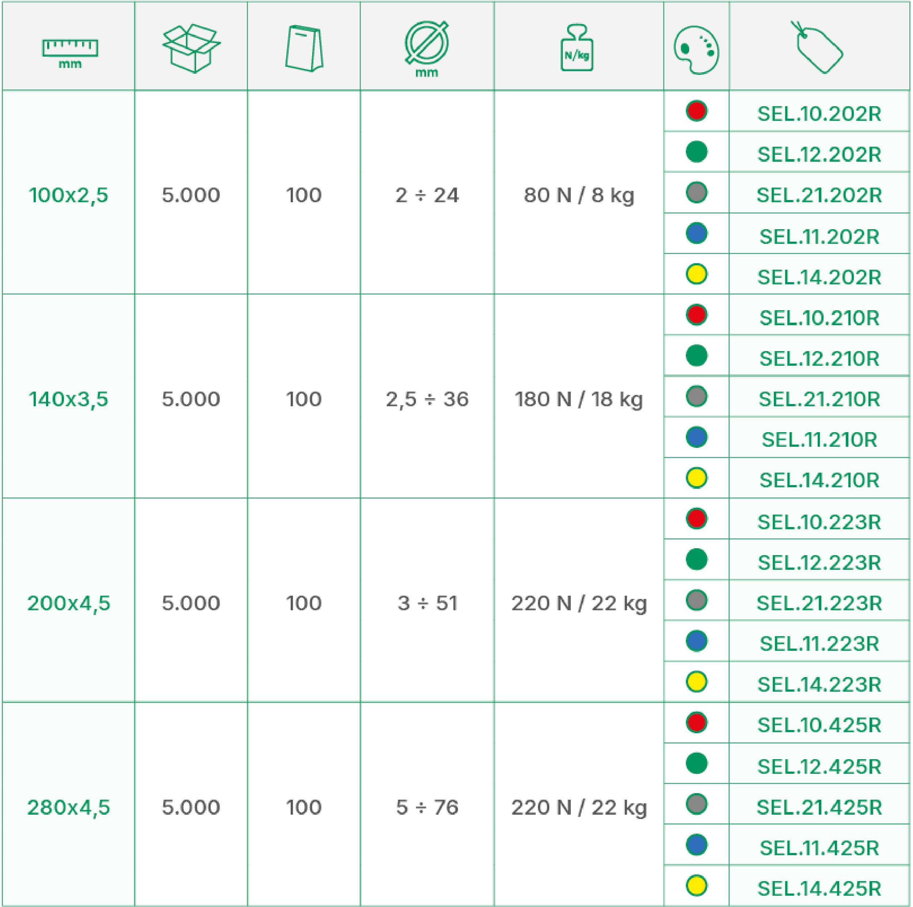This screenshot has height=907, width=913.
Task: Click the N/kg weight icon
Action: coord(577,48)
